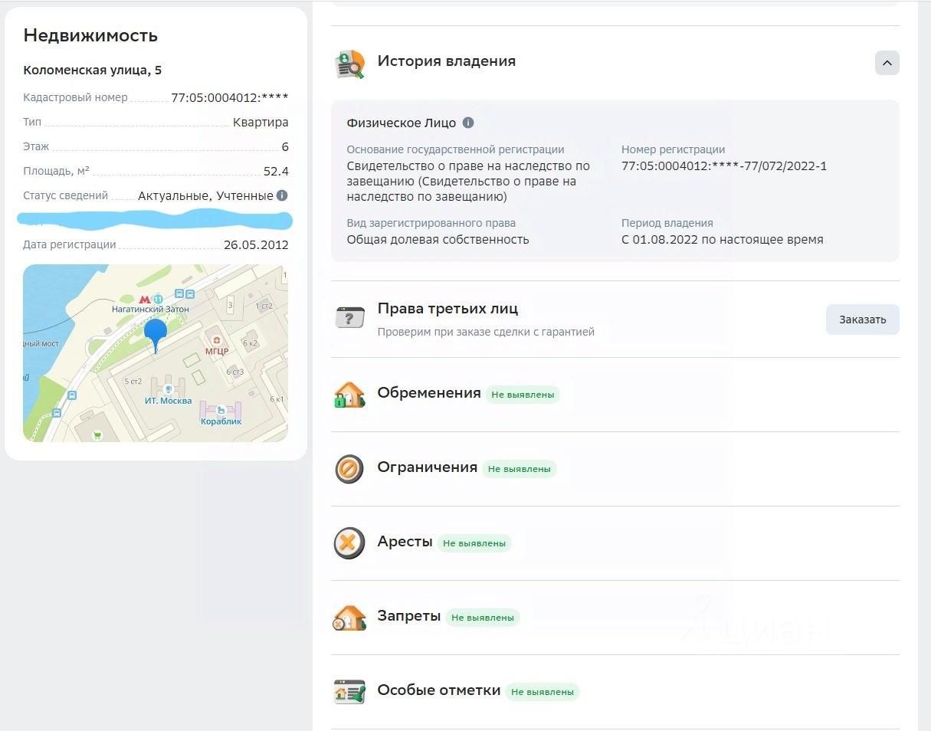This screenshot has height=731, width=931.
Task: Click the Не выявлены badge for Обременения
Action: [523, 395]
